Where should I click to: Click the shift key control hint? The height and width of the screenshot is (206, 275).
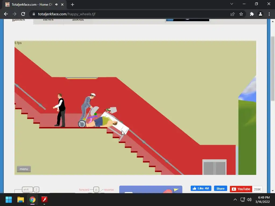coord(28,190)
